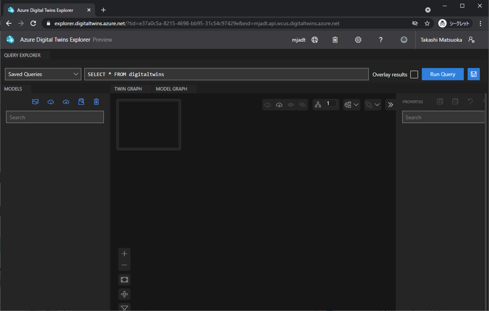Click the relationship link icon in graph toolbar
Image resolution: width=489 pixels, height=311 pixels.
[x=302, y=105]
